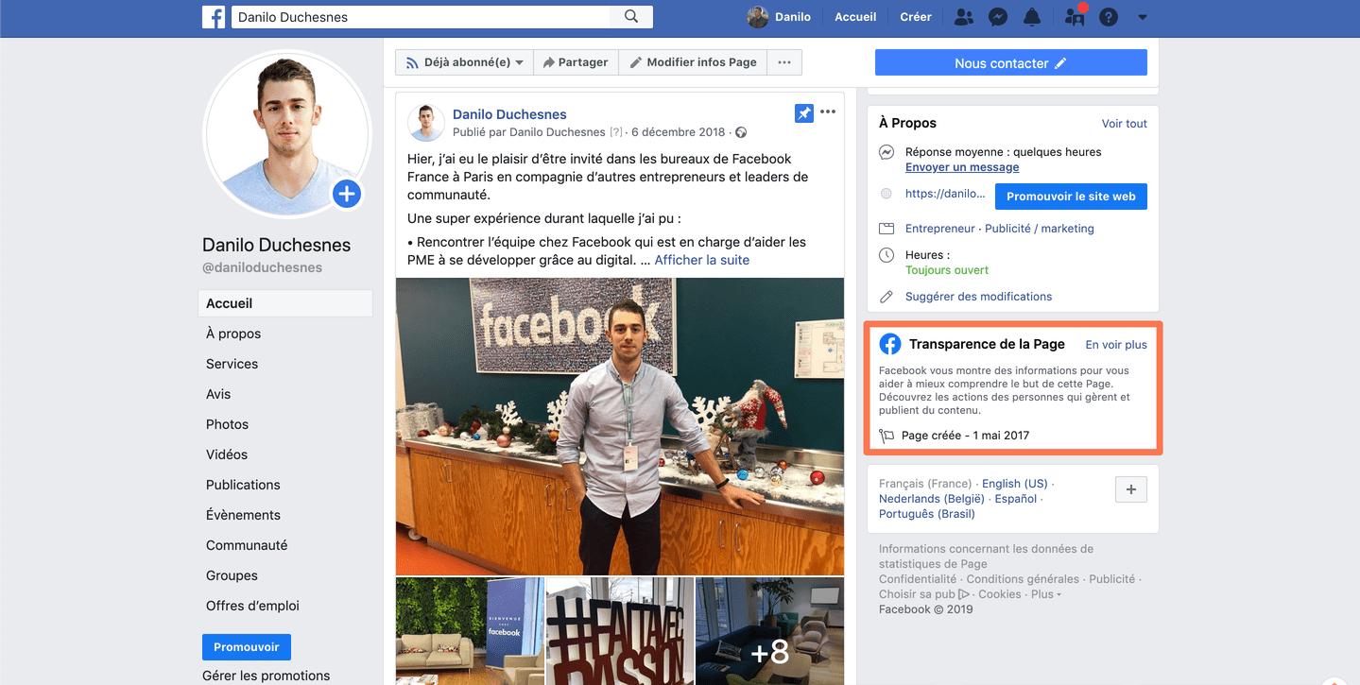Click Suggérer des modifications link
Viewport: 1360px width, 685px height.
pyautogui.click(x=978, y=297)
